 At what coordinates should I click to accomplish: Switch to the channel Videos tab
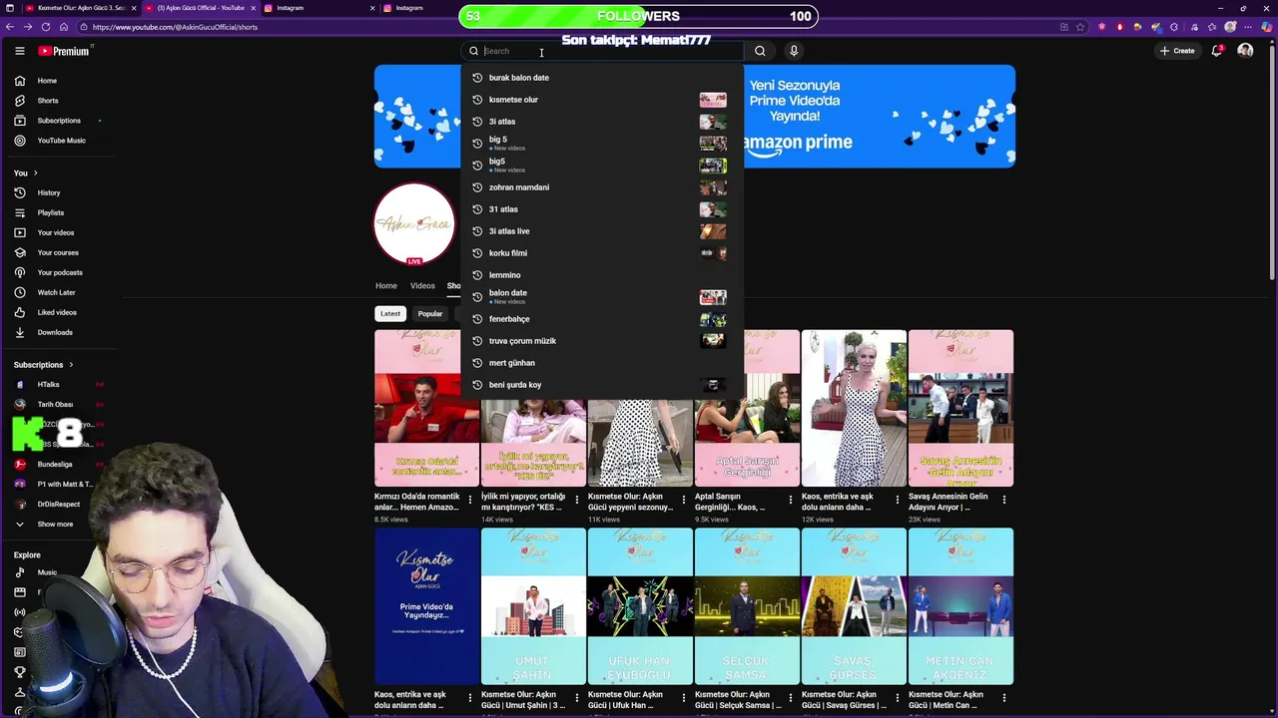[x=422, y=286]
